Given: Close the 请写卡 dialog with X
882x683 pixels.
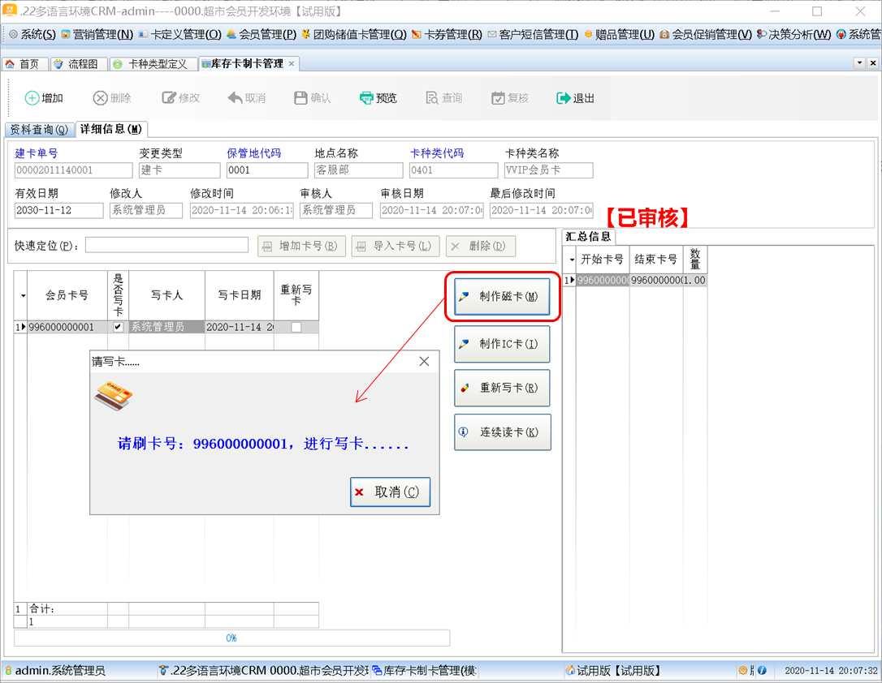Looking at the screenshot, I should click(x=424, y=361).
